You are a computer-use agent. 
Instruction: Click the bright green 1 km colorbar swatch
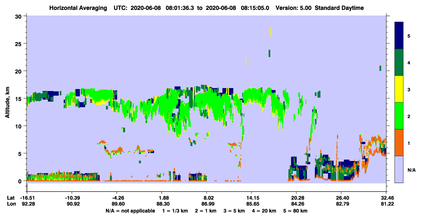click(x=399, y=116)
